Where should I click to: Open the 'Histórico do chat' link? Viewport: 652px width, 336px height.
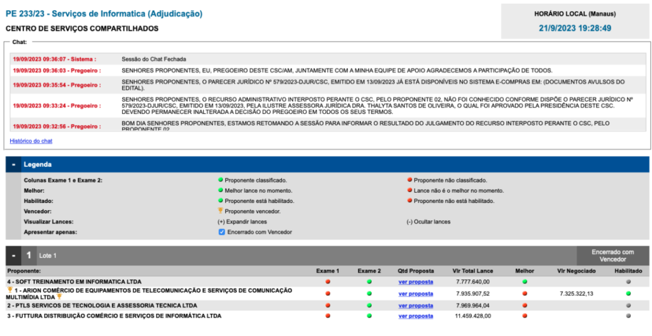pyautogui.click(x=31, y=141)
